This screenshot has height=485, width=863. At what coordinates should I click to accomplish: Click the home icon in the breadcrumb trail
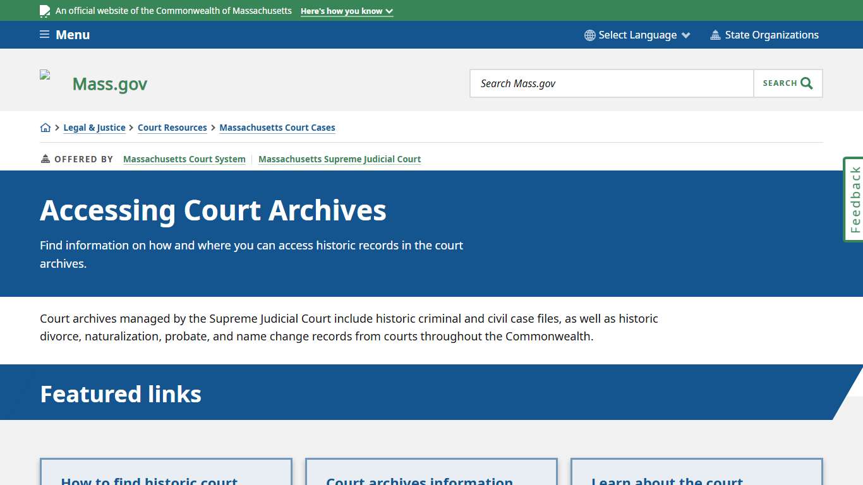pyautogui.click(x=45, y=127)
